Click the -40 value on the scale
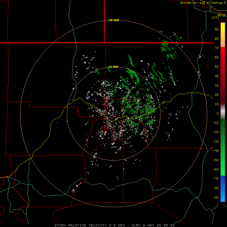The width and height of the screenshot is (227, 227). [x=216, y=151]
